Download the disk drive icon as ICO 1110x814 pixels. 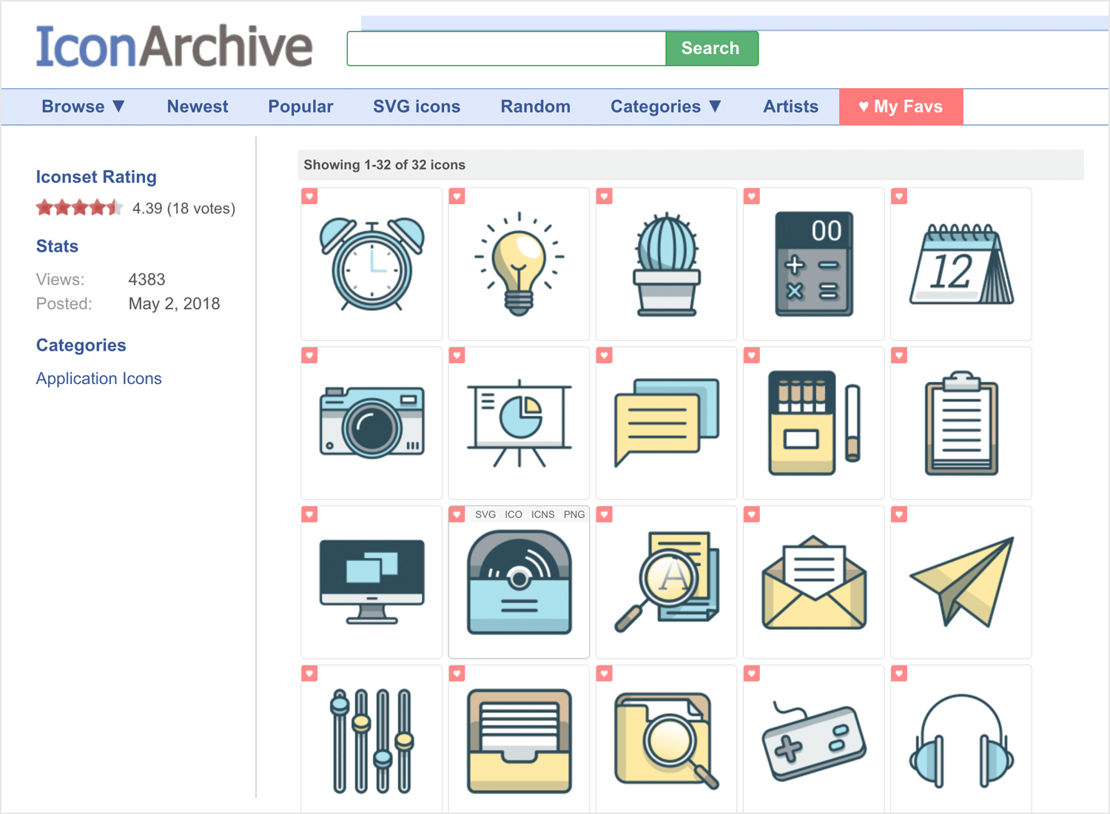click(514, 514)
